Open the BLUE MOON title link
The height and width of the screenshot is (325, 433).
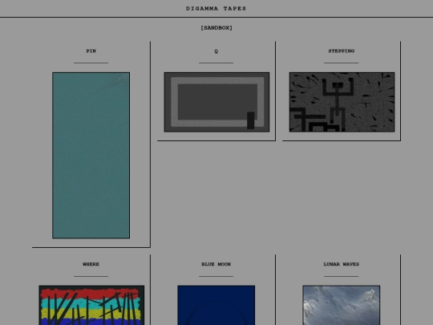click(x=216, y=264)
